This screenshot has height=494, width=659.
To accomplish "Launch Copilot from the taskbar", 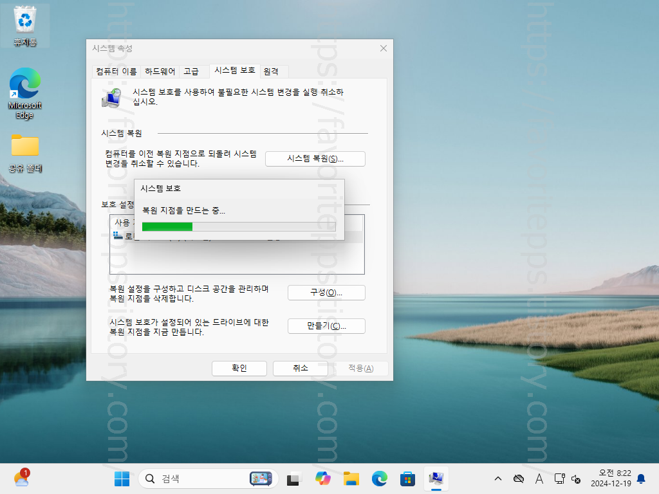I will tap(323, 479).
